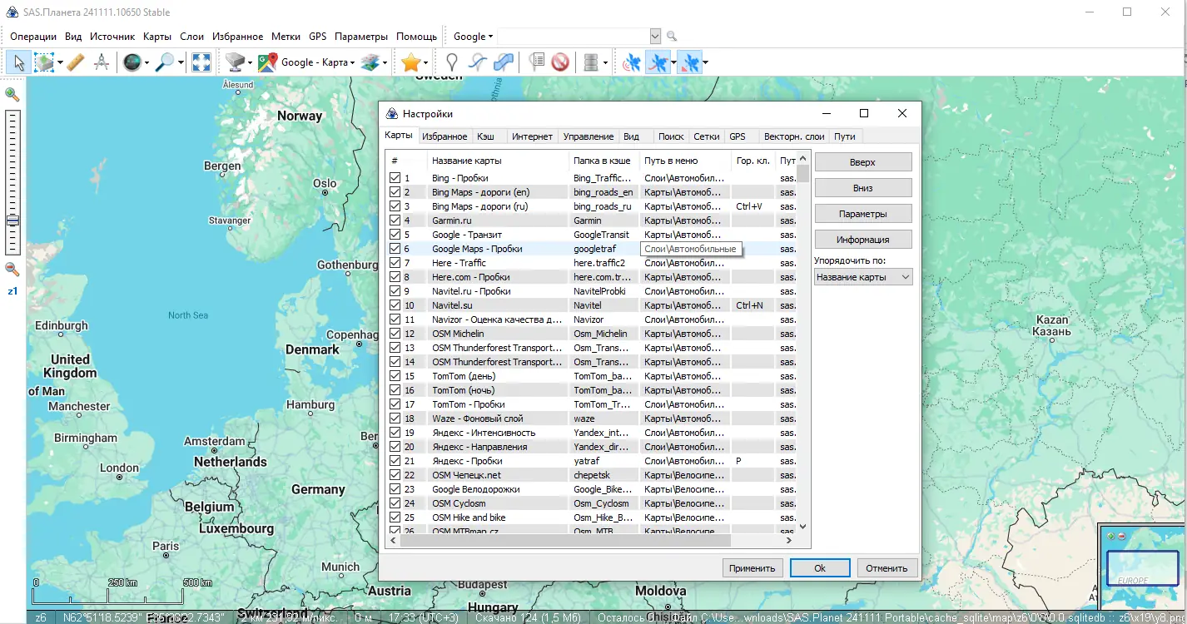This screenshot has width=1187, height=624.
Task: Click the compass divider tool icon
Action: [102, 62]
